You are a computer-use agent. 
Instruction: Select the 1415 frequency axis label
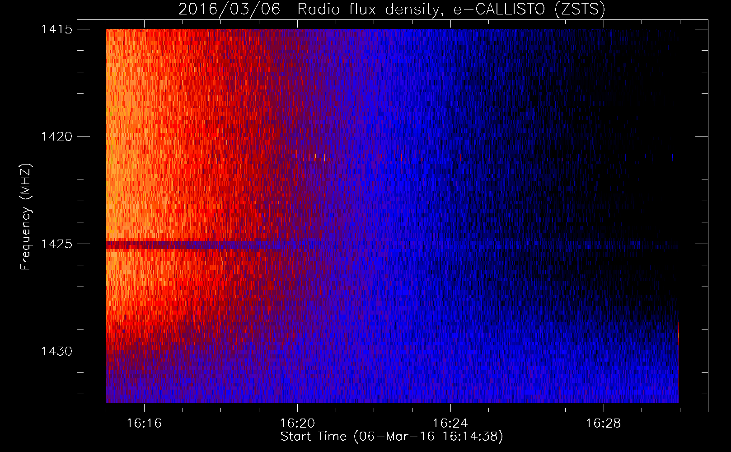[56, 29]
